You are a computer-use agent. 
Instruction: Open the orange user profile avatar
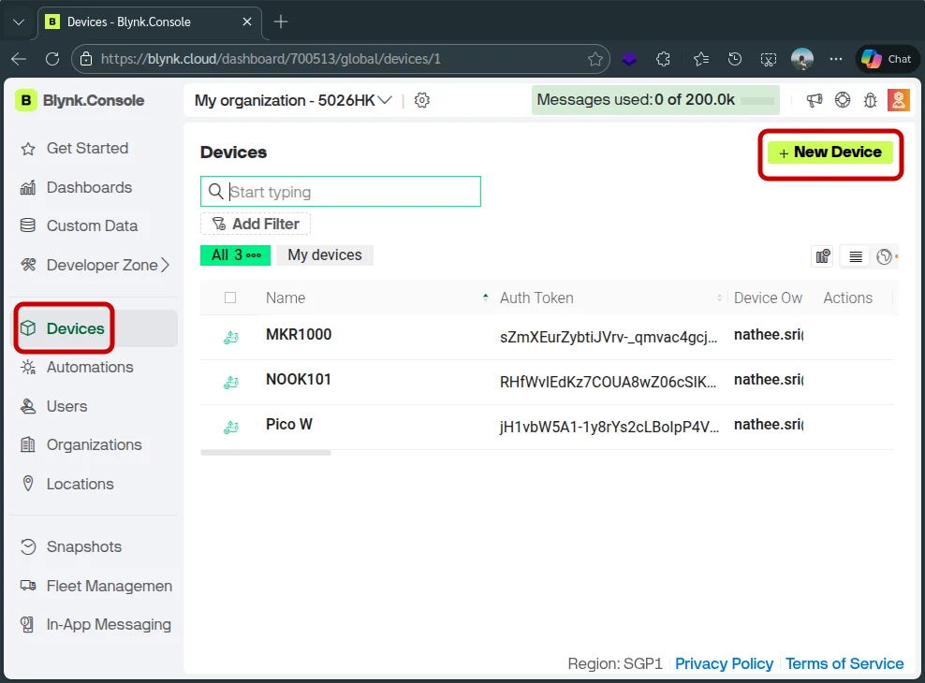(x=898, y=100)
